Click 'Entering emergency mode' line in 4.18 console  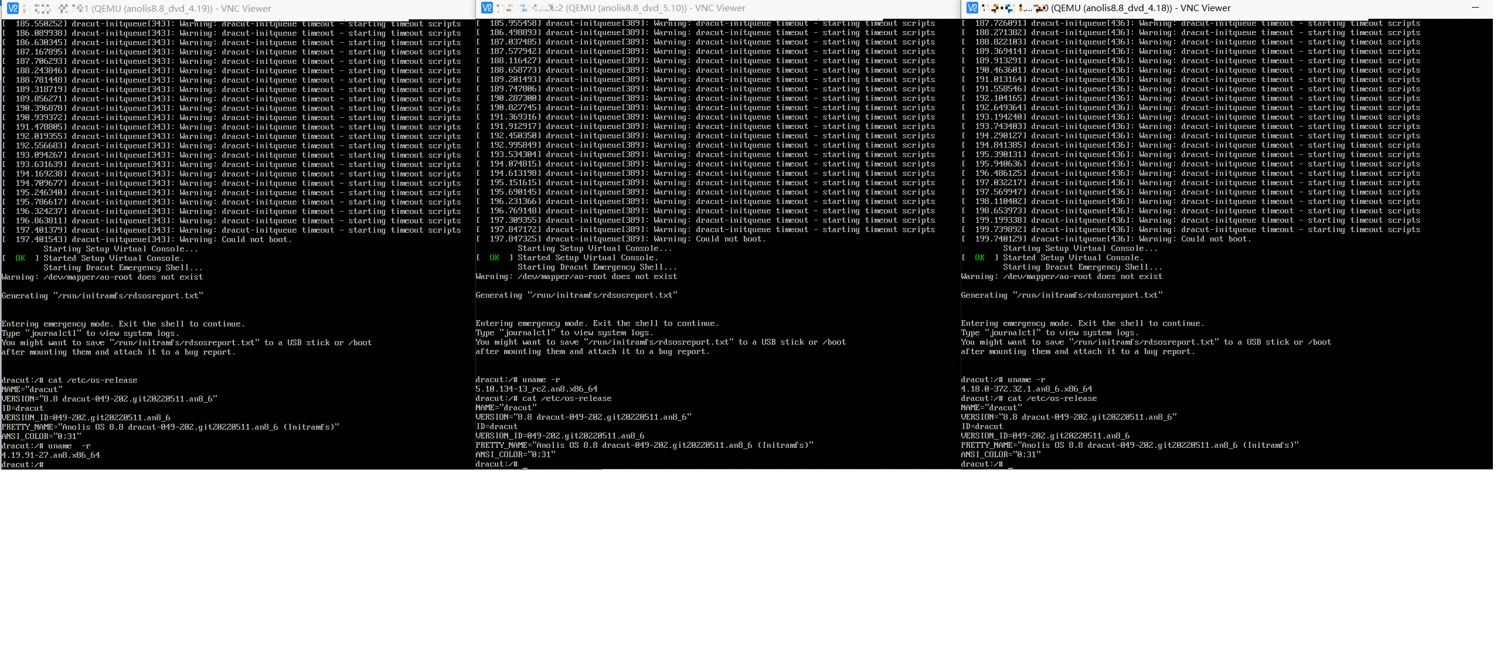click(x=1082, y=324)
